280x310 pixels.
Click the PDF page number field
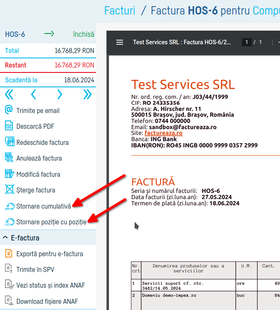coord(247,42)
